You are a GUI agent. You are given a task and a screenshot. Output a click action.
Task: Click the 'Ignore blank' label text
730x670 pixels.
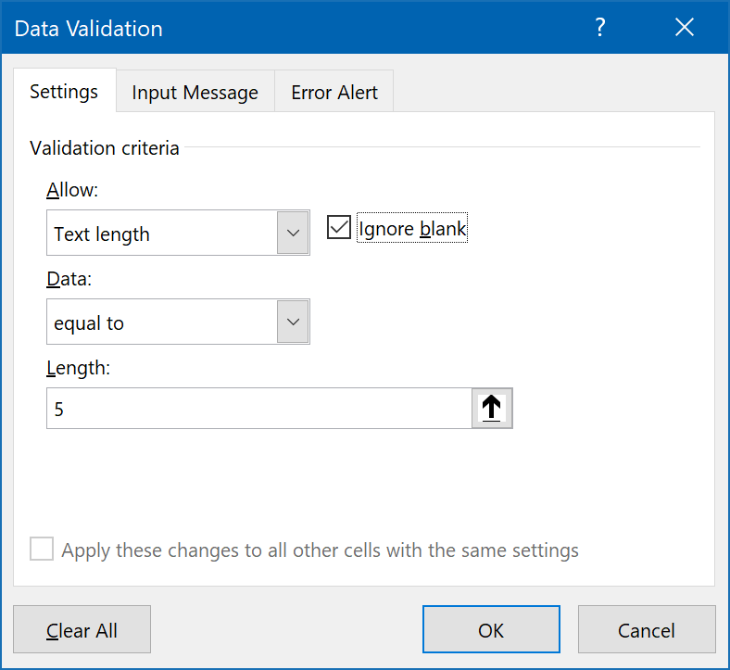412,228
